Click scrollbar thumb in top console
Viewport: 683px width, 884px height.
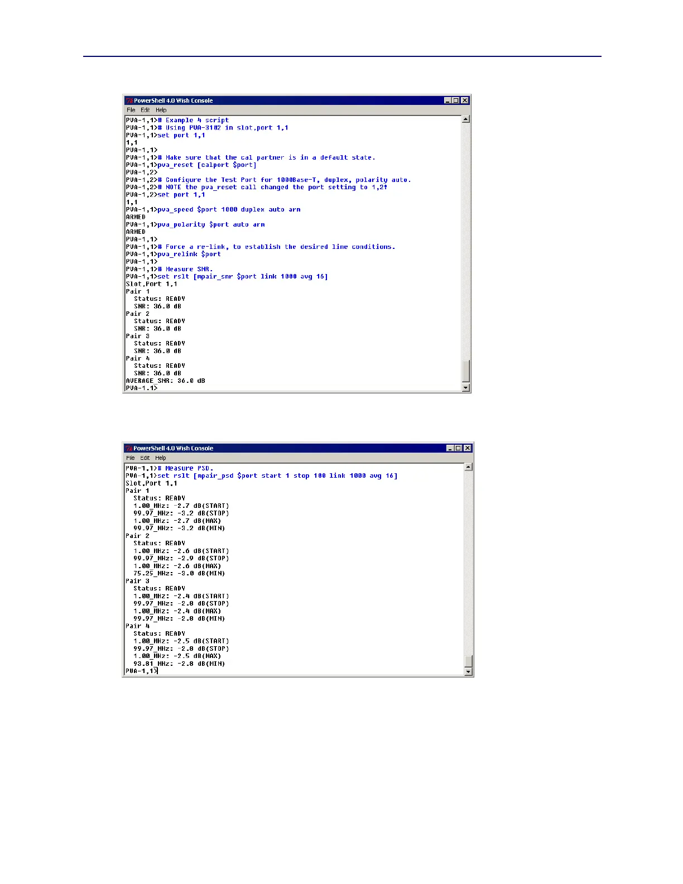coord(466,371)
